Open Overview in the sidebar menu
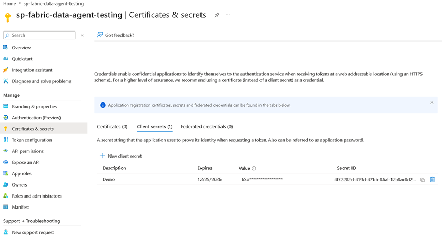This screenshot has width=442, height=238. point(21,47)
